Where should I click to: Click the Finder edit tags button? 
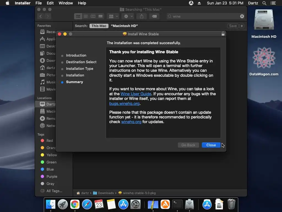coord(154,16)
